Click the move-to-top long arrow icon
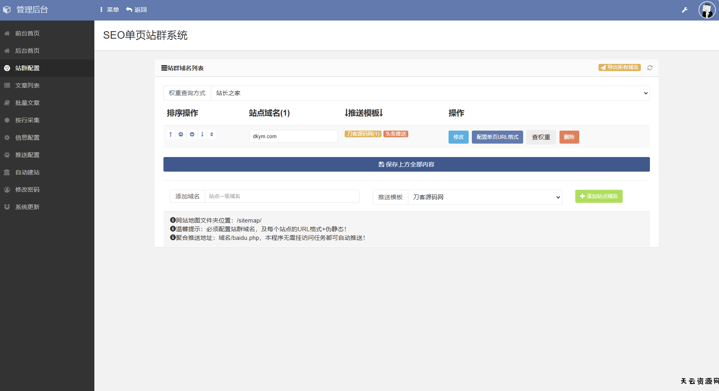Image resolution: width=719 pixels, height=391 pixels. pyautogui.click(x=171, y=135)
